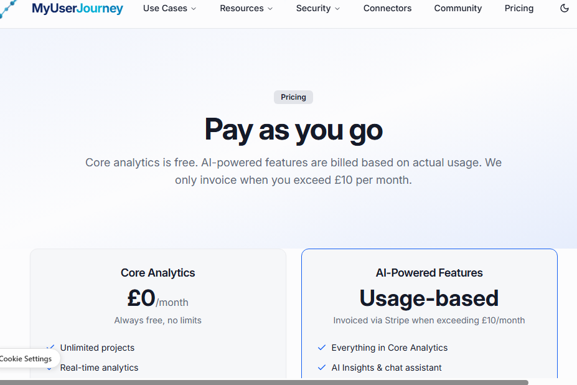Screen dimensions: 577x385
Task: Click the Pay as you go heading
Action: tap(293, 130)
